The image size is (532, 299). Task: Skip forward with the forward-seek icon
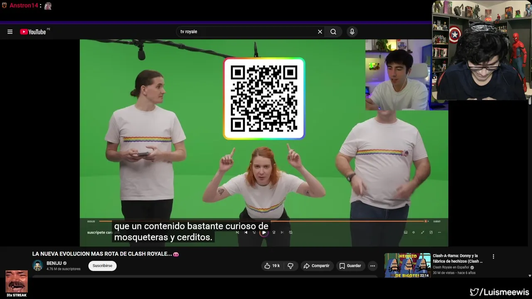pos(274,232)
